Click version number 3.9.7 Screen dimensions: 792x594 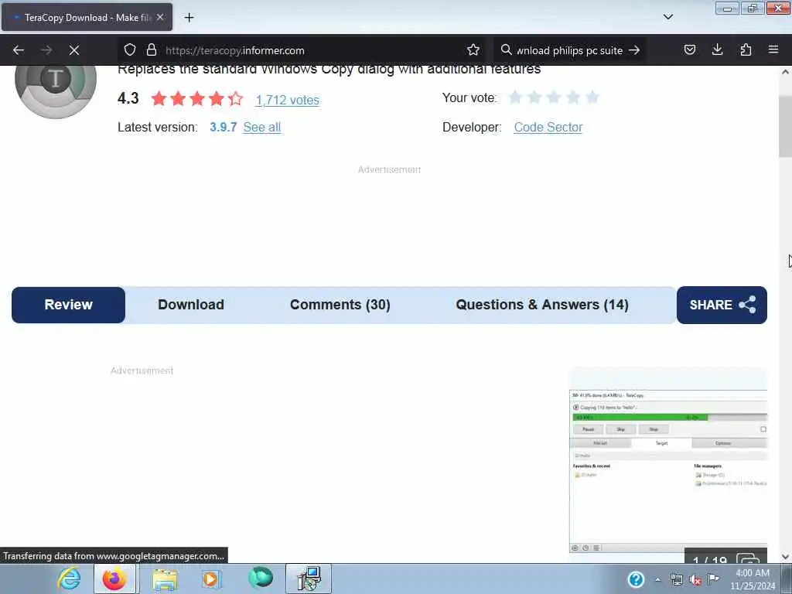(x=224, y=128)
